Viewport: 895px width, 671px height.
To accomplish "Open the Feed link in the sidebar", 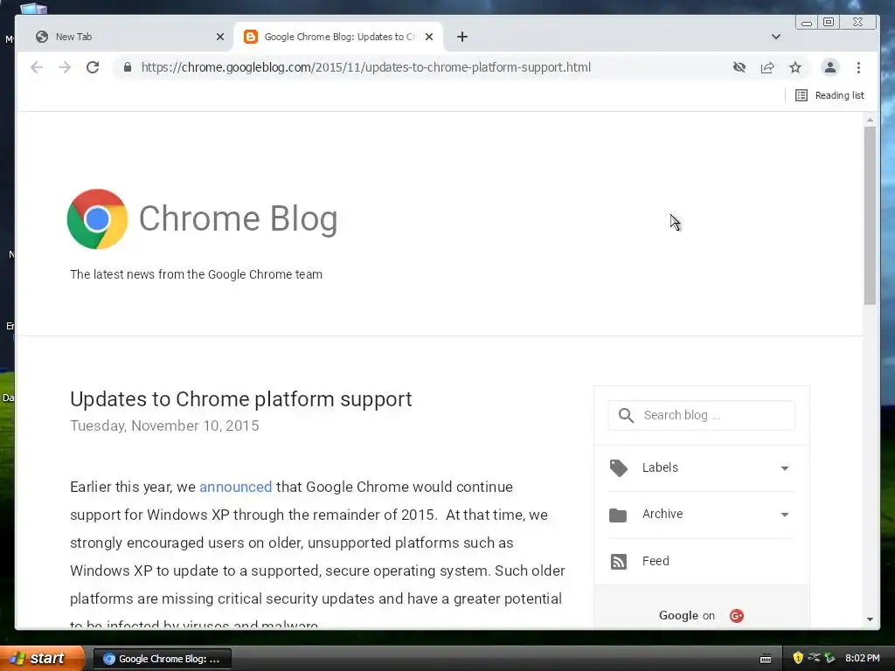I will click(x=656, y=561).
